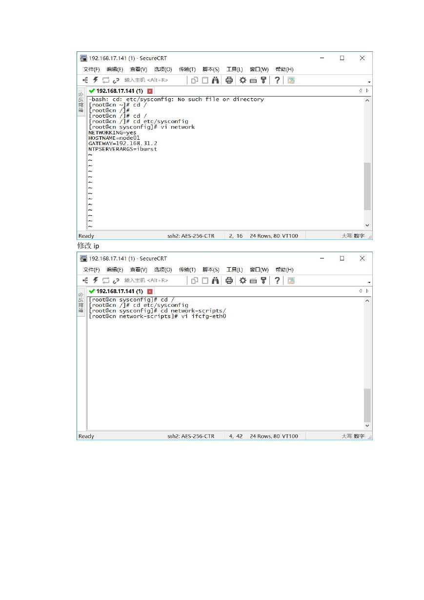Click scrollbar thumb in vi network terminal

(367, 185)
